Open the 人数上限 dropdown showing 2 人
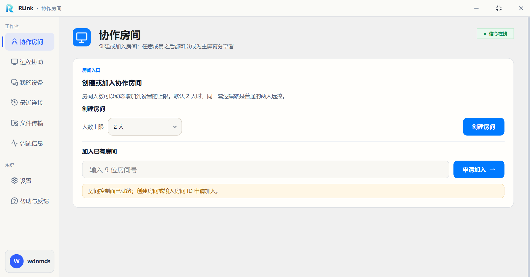530x277 pixels. [x=145, y=127]
